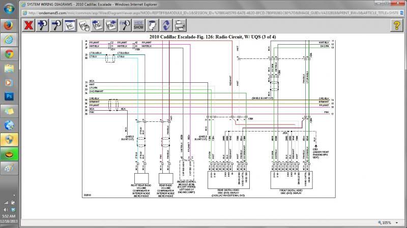Zoom out with the minus magnifier
The width and height of the screenshot is (407, 228).
(x=56, y=25)
